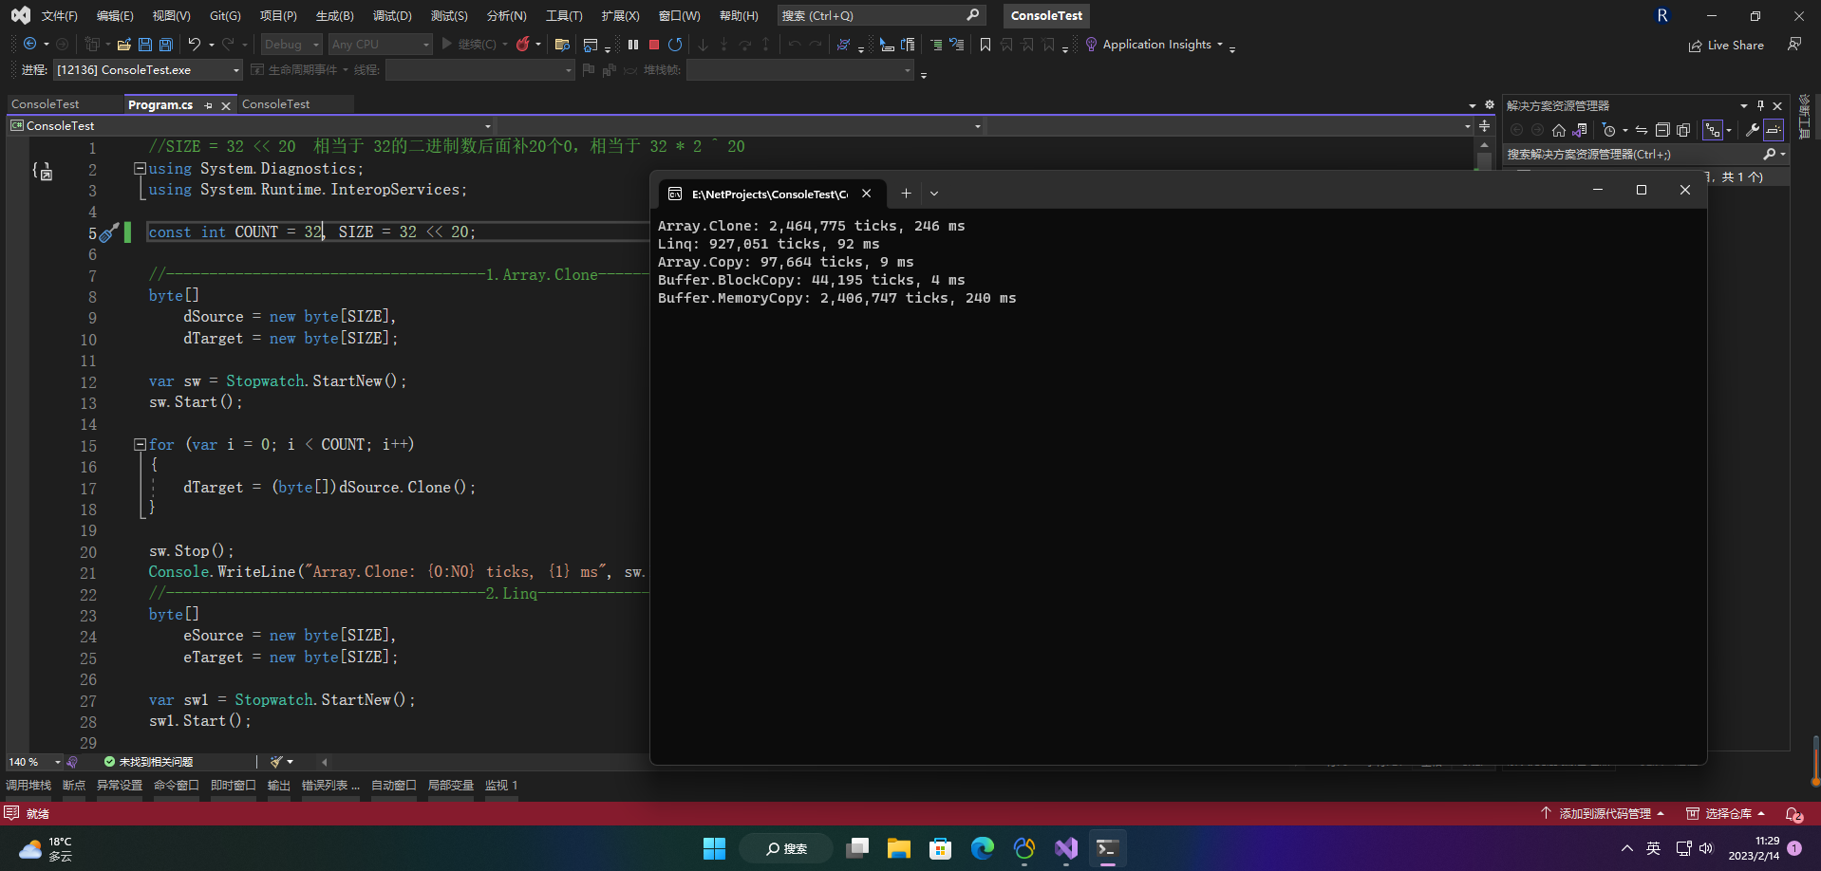Open the 调试(D) menu

392,16
